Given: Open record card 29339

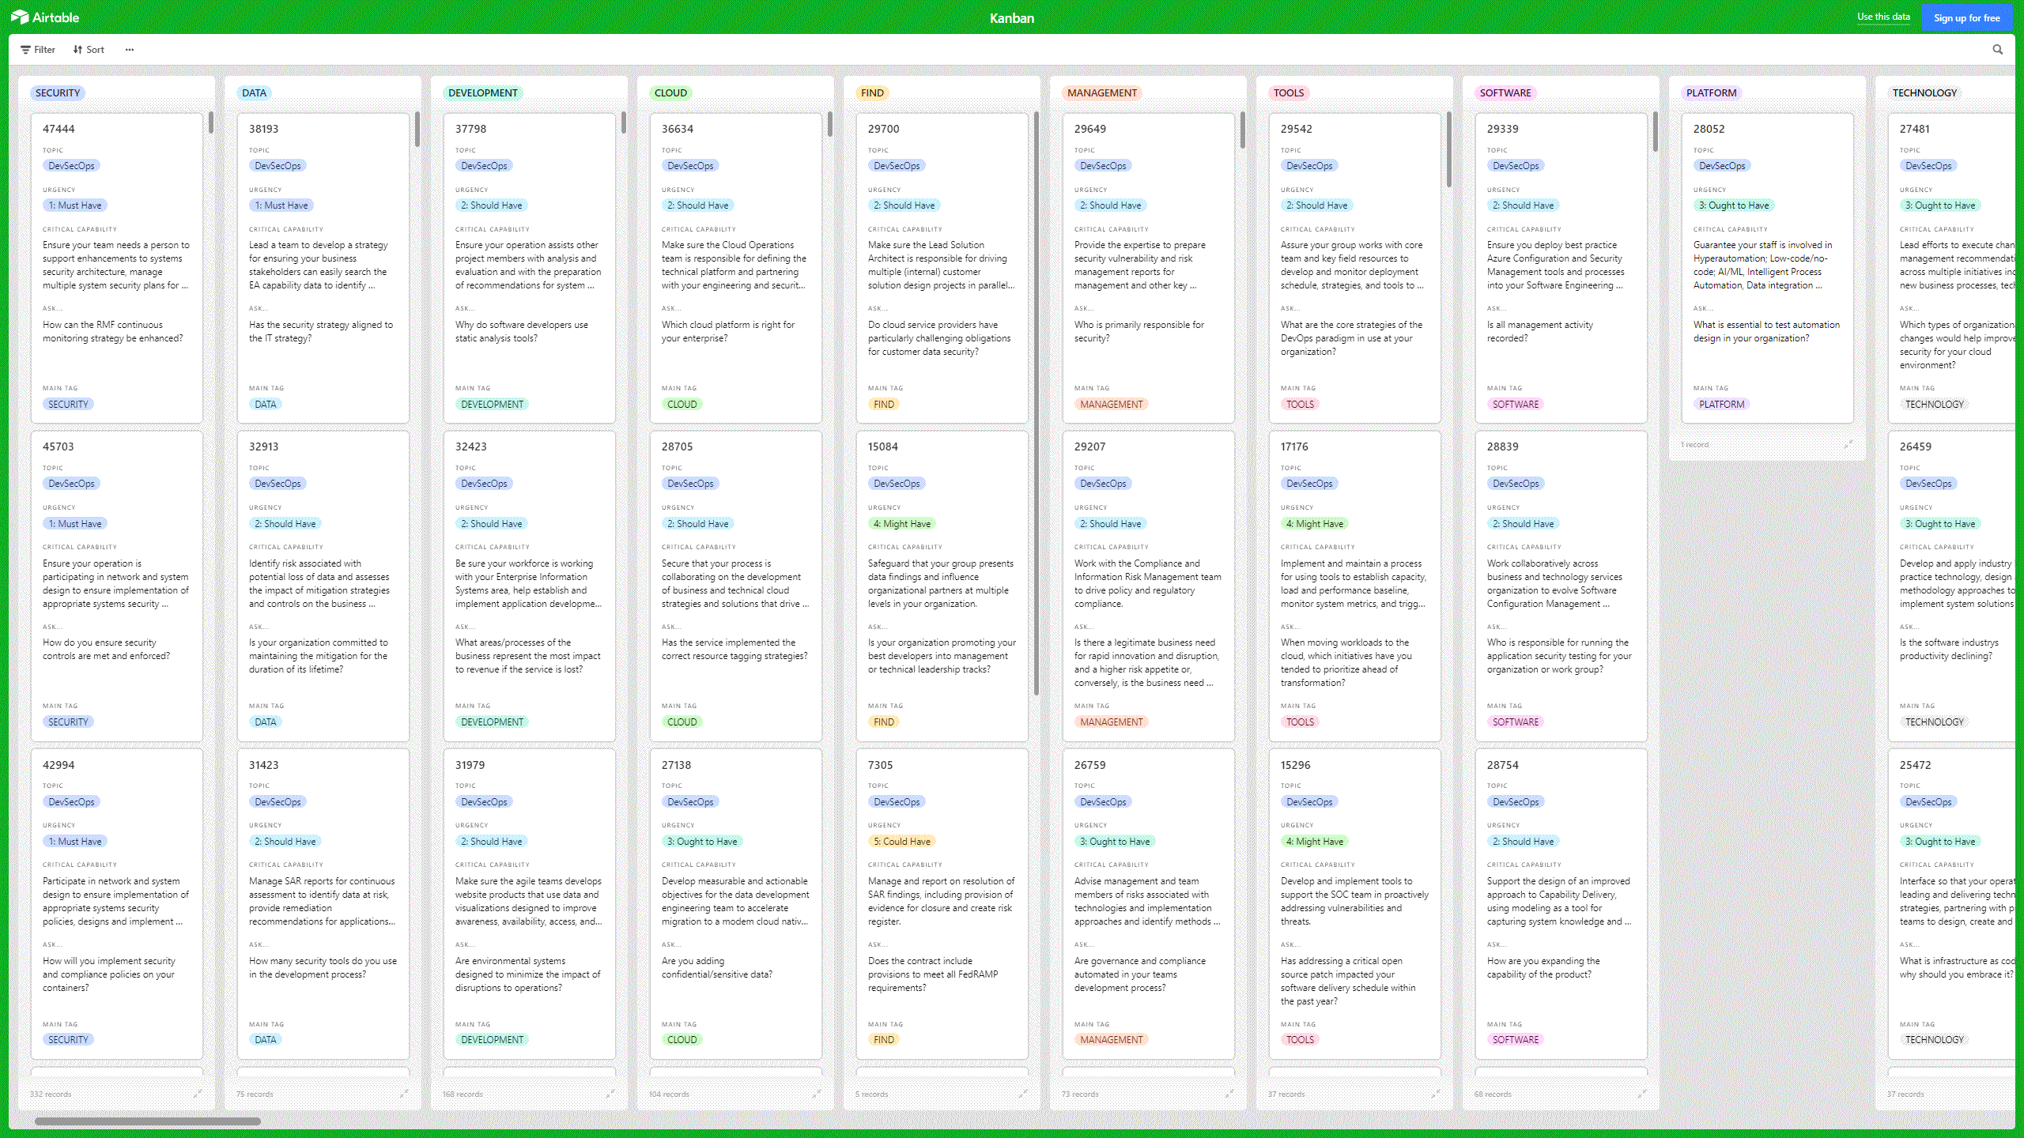Looking at the screenshot, I should [x=1561, y=268].
